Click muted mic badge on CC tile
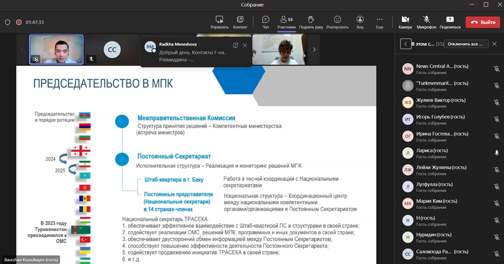Screen dimensions: 504x264 click(91, 59)
